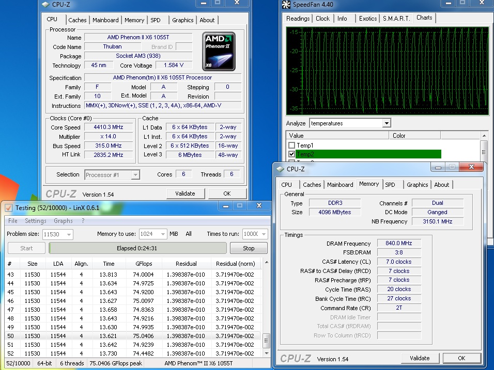Select LinX result row 52 with 74.4482 GFlops
494x370 pixels.
tap(133, 353)
